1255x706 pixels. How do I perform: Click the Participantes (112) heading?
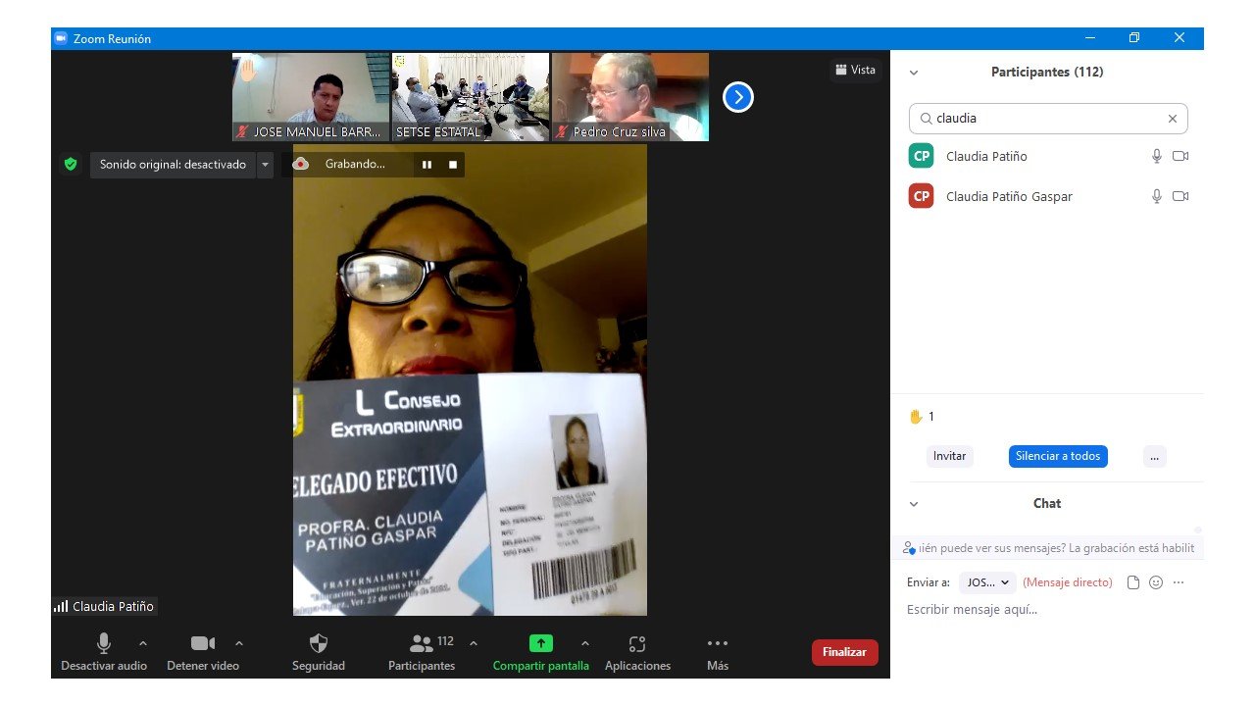point(1047,73)
